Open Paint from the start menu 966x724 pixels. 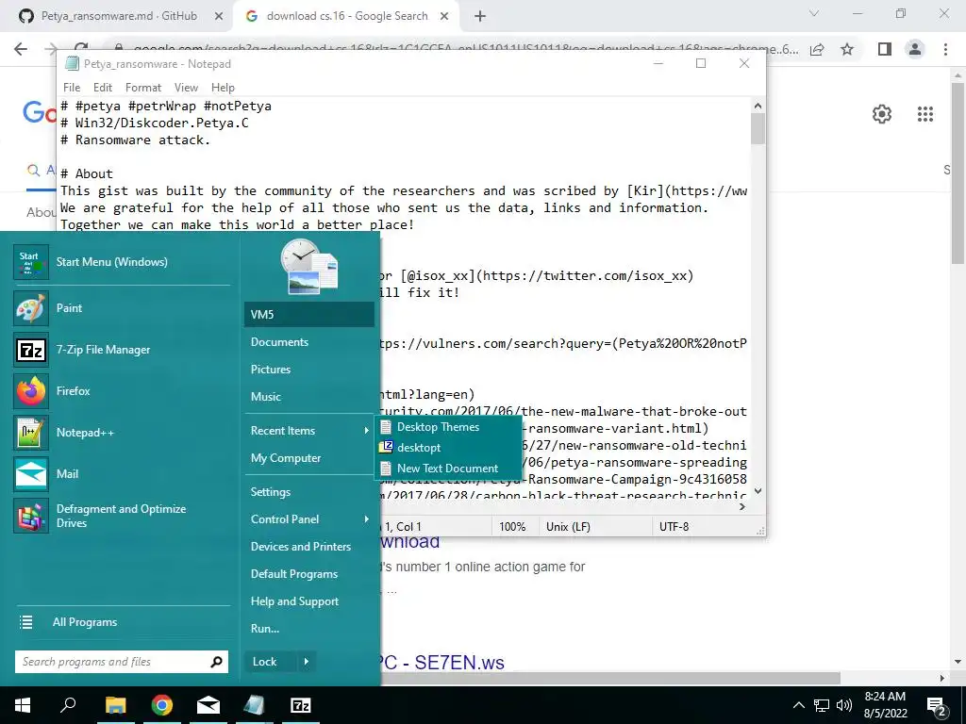tap(122, 308)
